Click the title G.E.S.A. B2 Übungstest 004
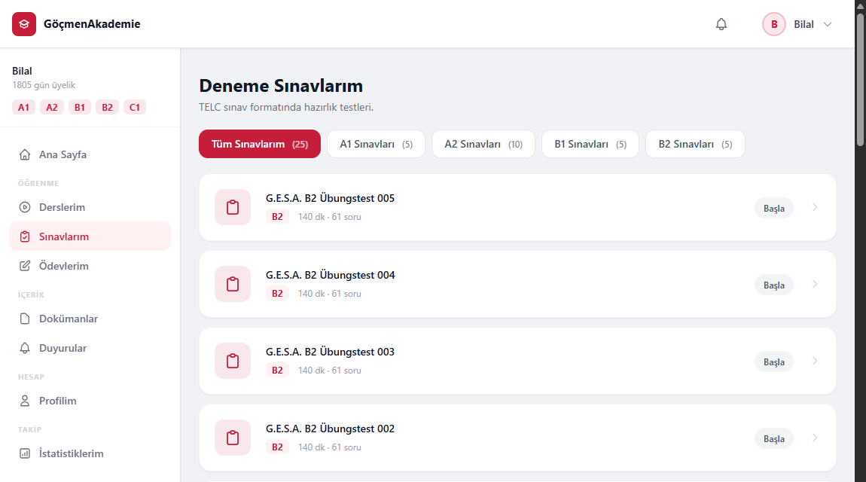 pos(331,275)
